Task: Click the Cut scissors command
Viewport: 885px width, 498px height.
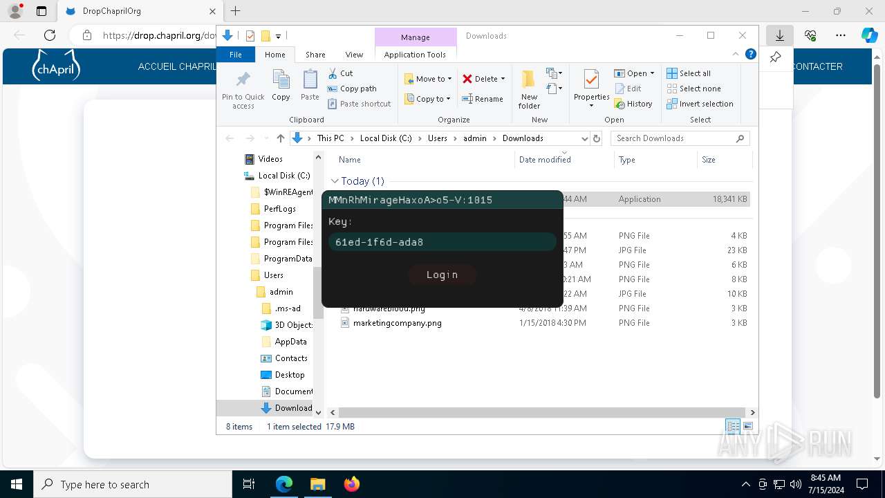Action: pos(340,73)
